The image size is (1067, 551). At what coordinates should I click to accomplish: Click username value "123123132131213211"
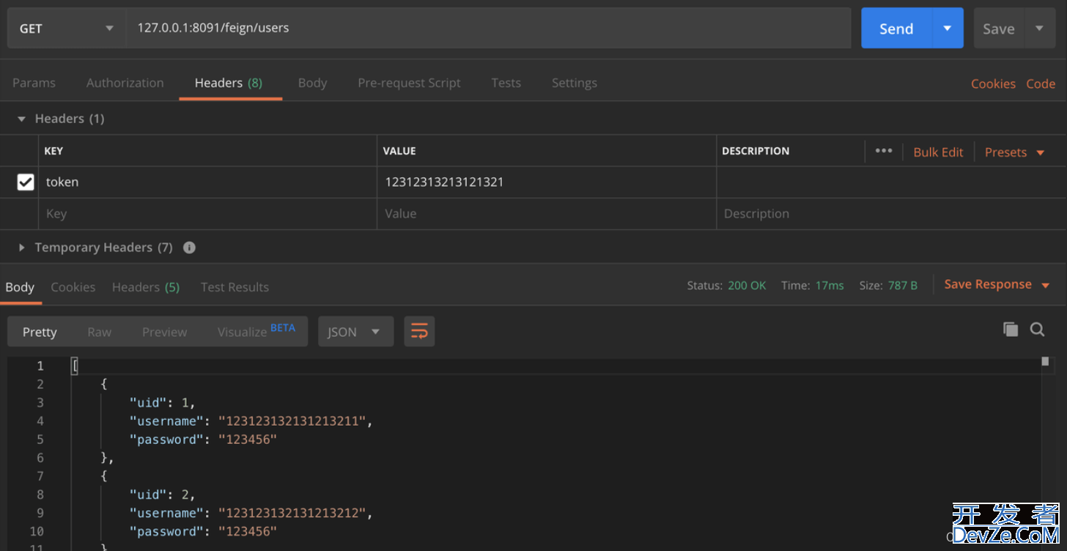pyautogui.click(x=292, y=421)
